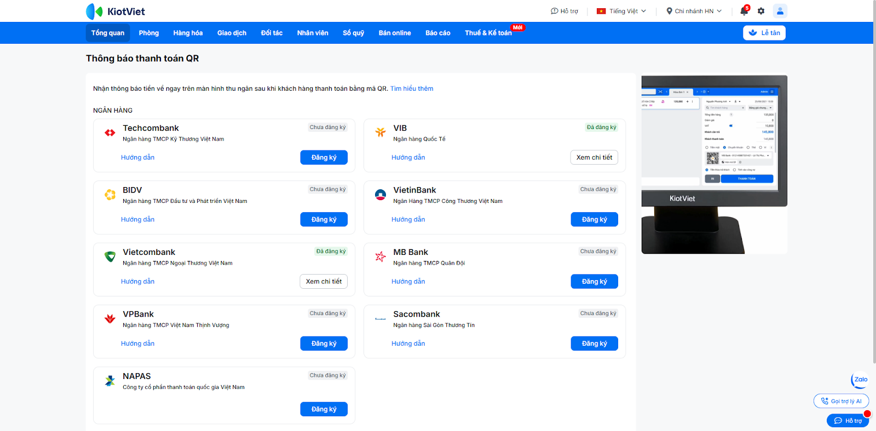Open the Tiếng Việt language dropdown
The height and width of the screenshot is (431, 876).
pos(621,11)
